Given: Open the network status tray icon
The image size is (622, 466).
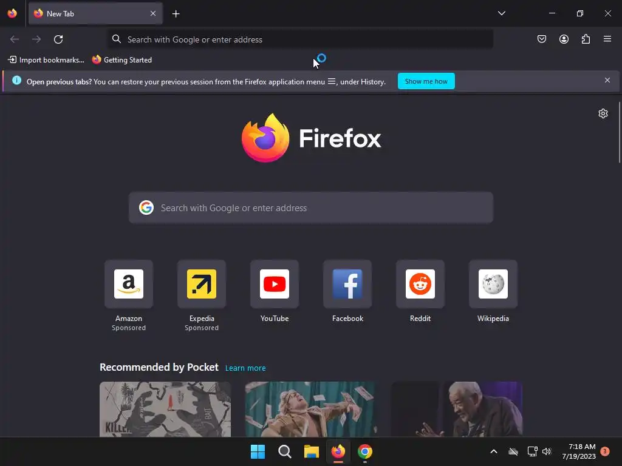Looking at the screenshot, I should [532, 451].
